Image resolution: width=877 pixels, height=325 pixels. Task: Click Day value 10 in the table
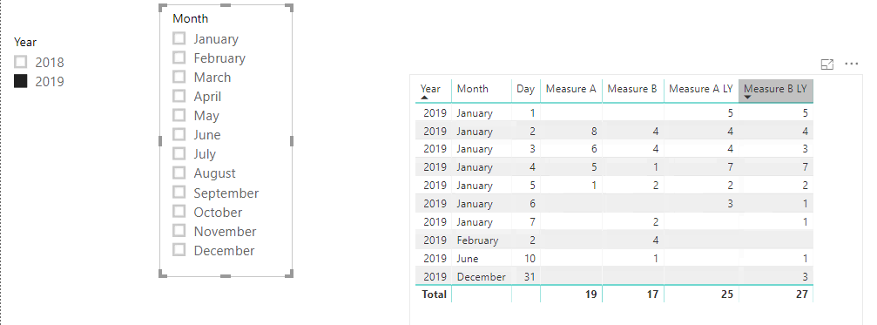click(530, 259)
